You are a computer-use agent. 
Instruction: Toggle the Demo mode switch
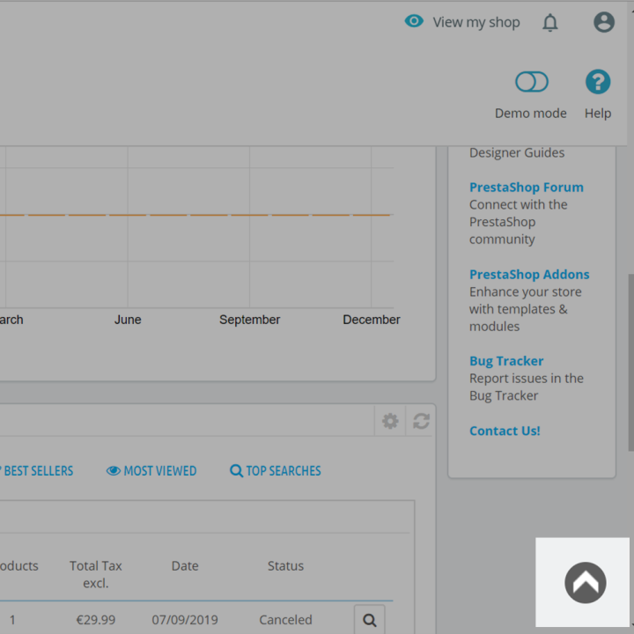pos(531,82)
